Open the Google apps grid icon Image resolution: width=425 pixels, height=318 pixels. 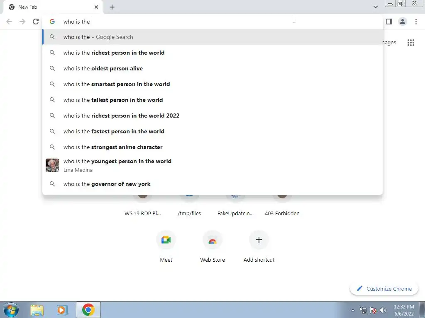pyautogui.click(x=410, y=43)
